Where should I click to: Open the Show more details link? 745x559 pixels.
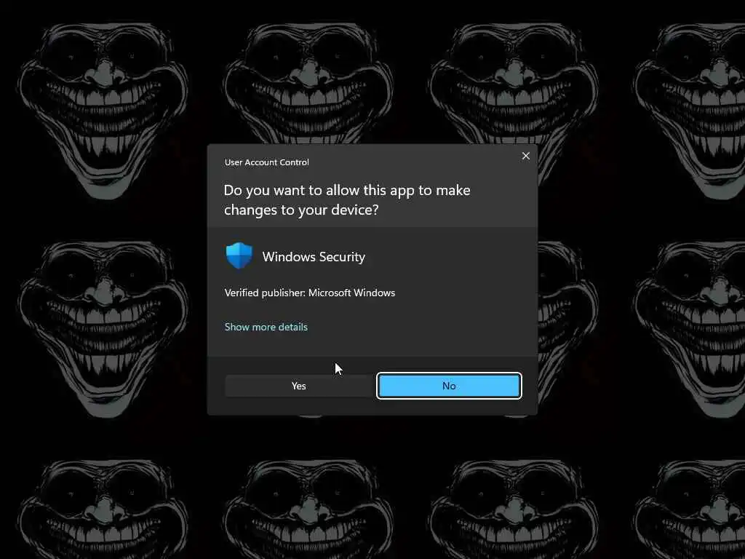266,327
